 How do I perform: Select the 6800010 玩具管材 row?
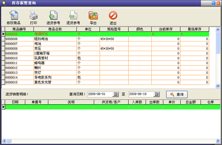tap(105, 58)
